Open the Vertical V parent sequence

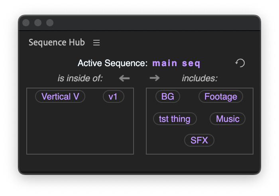click(60, 96)
